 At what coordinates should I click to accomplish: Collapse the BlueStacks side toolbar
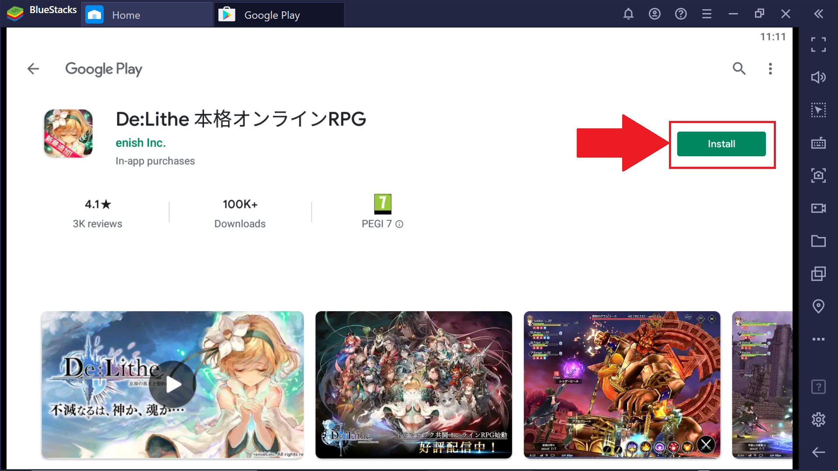pos(818,14)
